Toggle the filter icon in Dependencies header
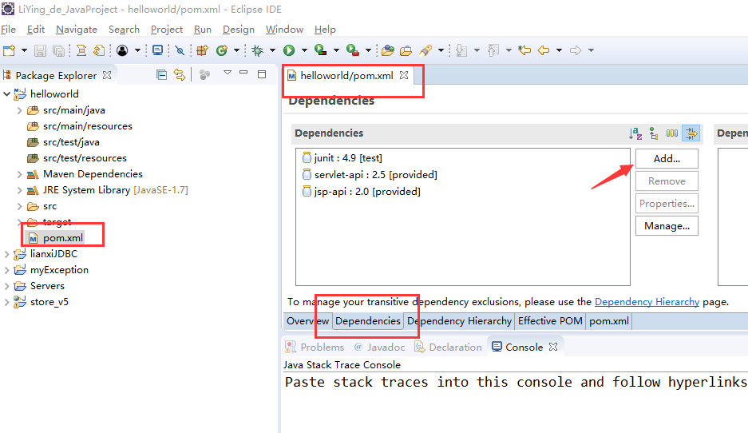This screenshot has width=748, height=433. 691,133
